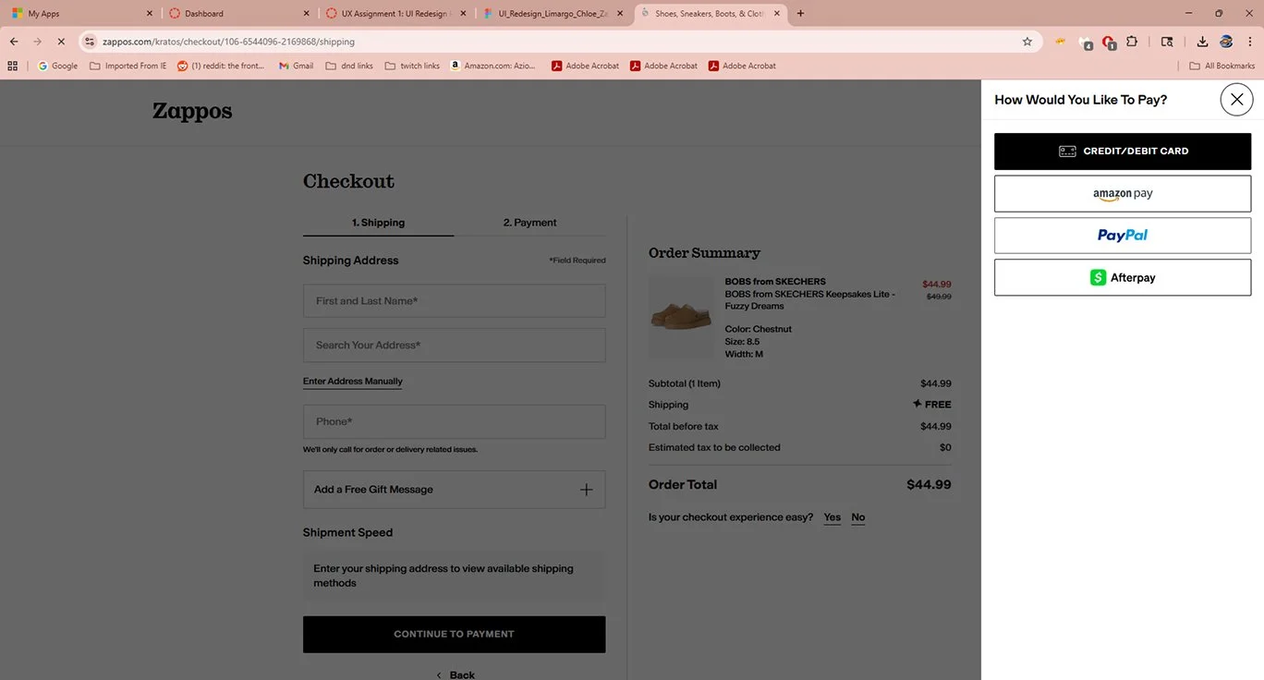The image size is (1264, 680).
Task: Pay with PayPal
Action: [1123, 236]
